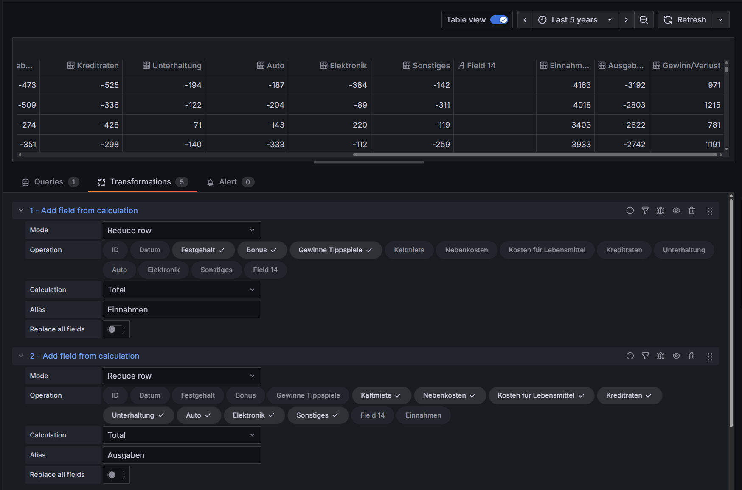Click the Refresh button

click(685, 20)
